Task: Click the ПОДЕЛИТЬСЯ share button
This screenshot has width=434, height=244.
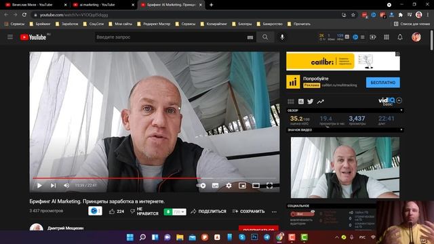Action: click(208, 211)
